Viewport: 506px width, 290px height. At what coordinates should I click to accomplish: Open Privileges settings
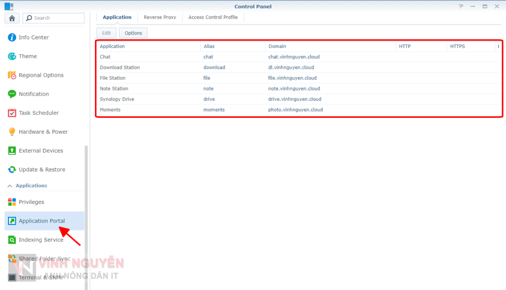[31, 202]
